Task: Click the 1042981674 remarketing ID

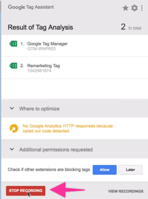Action: (x=39, y=71)
